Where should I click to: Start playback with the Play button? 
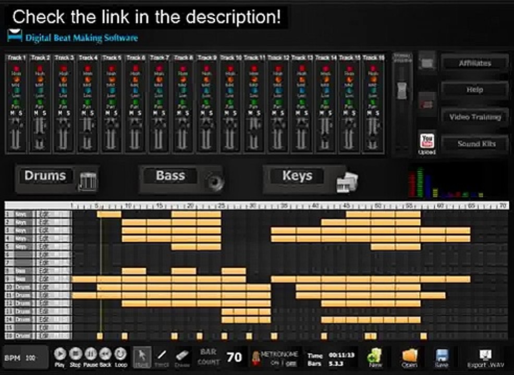pos(59,354)
